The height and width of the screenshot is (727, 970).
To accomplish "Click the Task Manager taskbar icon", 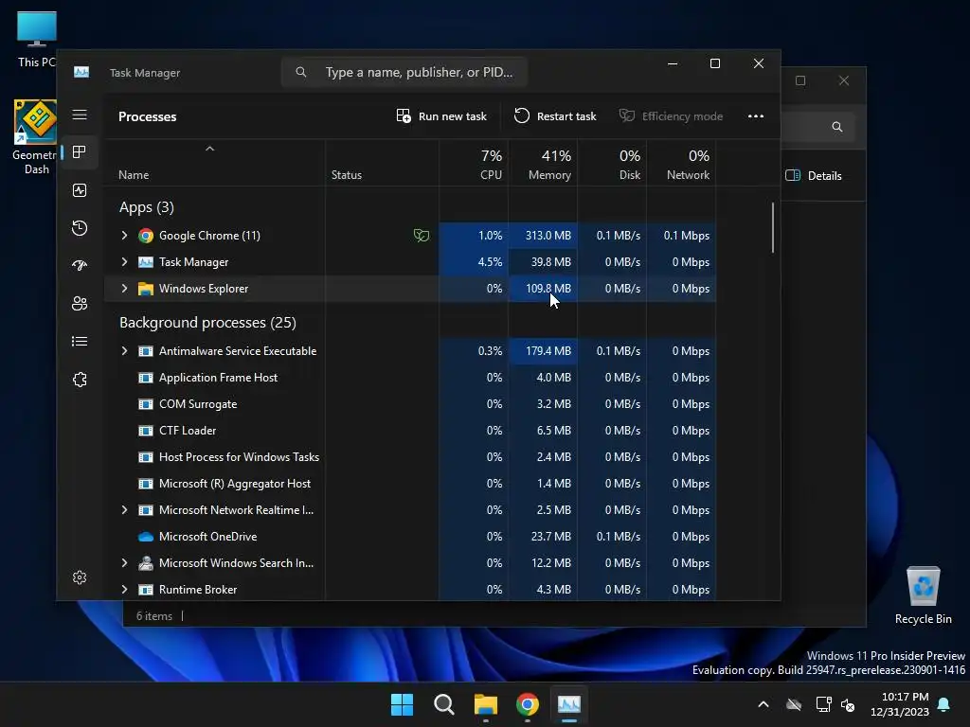I will click(x=569, y=704).
